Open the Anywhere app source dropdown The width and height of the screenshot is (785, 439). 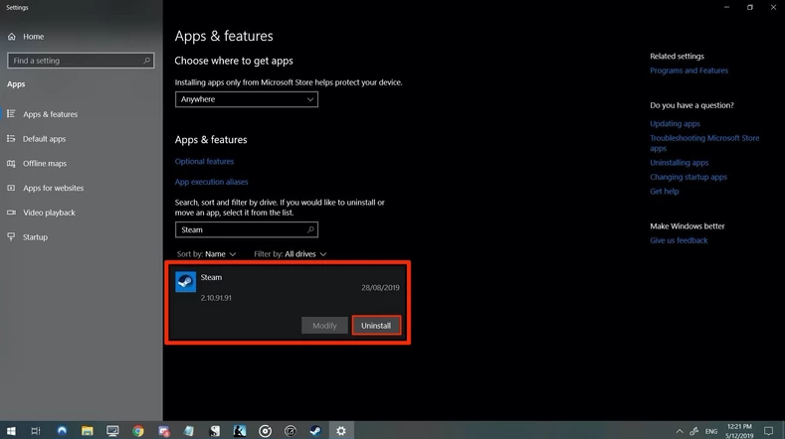coord(247,99)
